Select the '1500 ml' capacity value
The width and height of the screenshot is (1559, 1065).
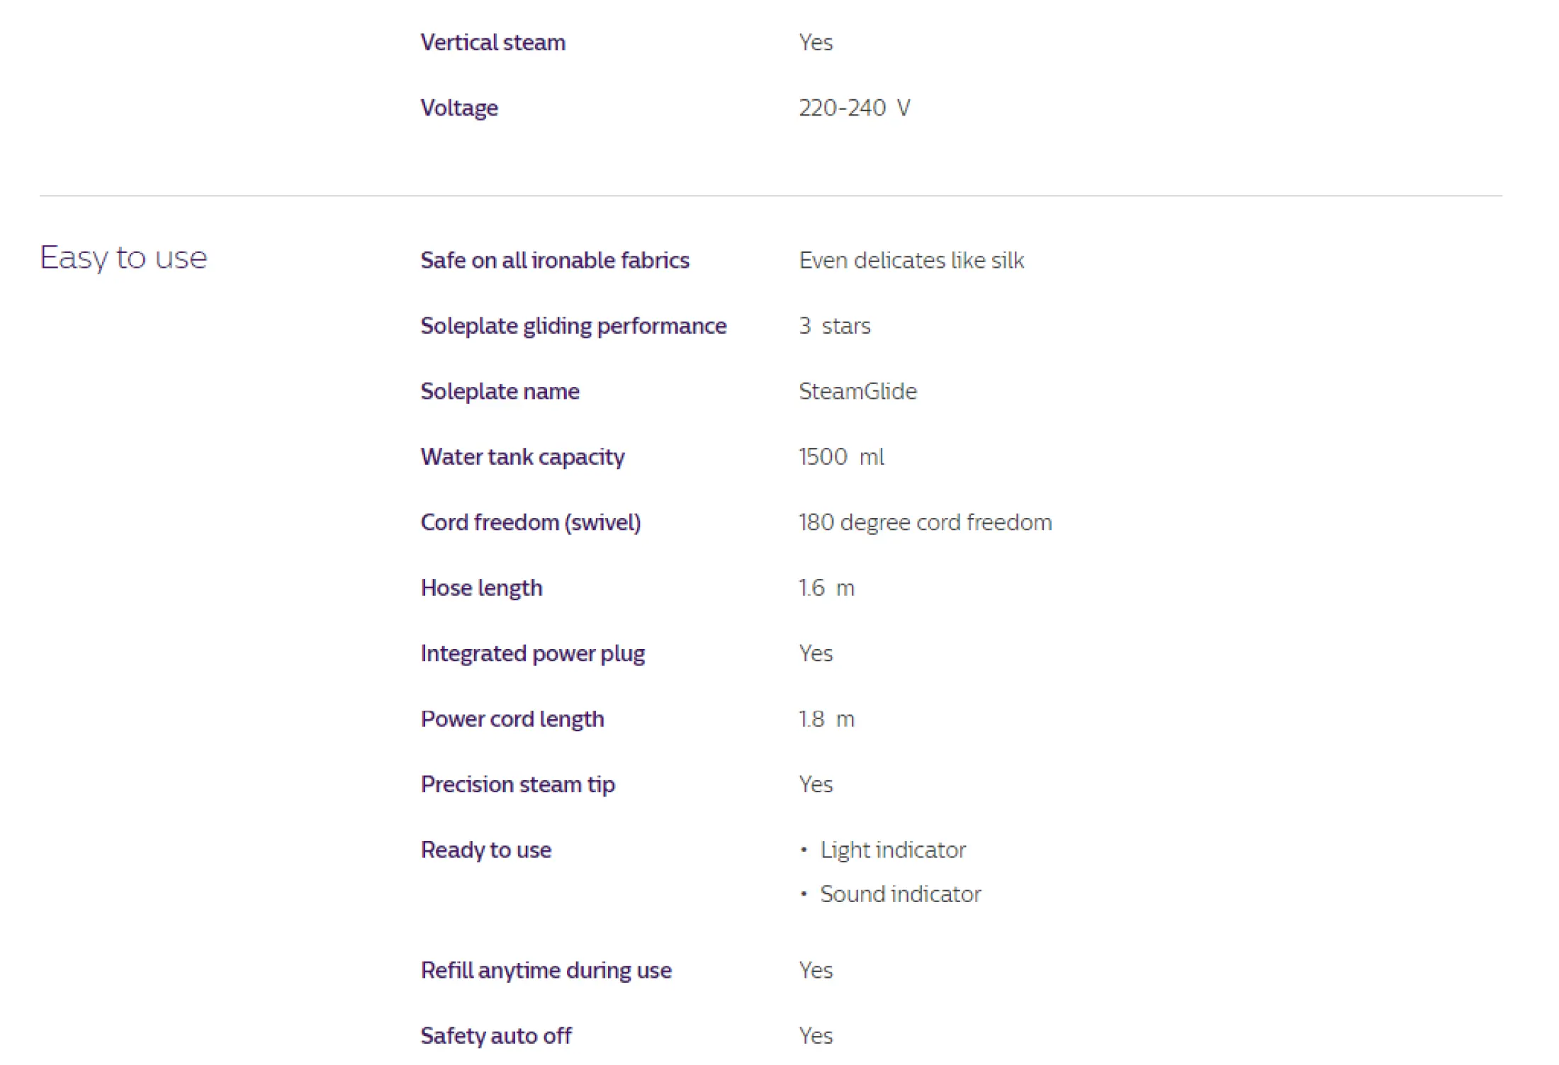point(841,457)
